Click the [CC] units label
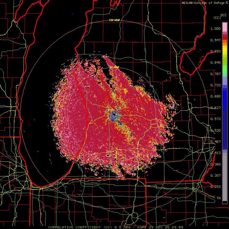The height and width of the screenshot is (229, 229). [x=217, y=18]
